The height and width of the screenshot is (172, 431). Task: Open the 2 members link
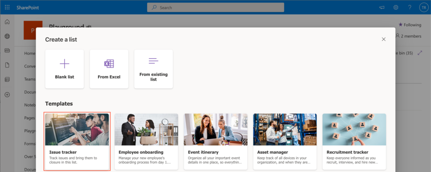coord(408,36)
